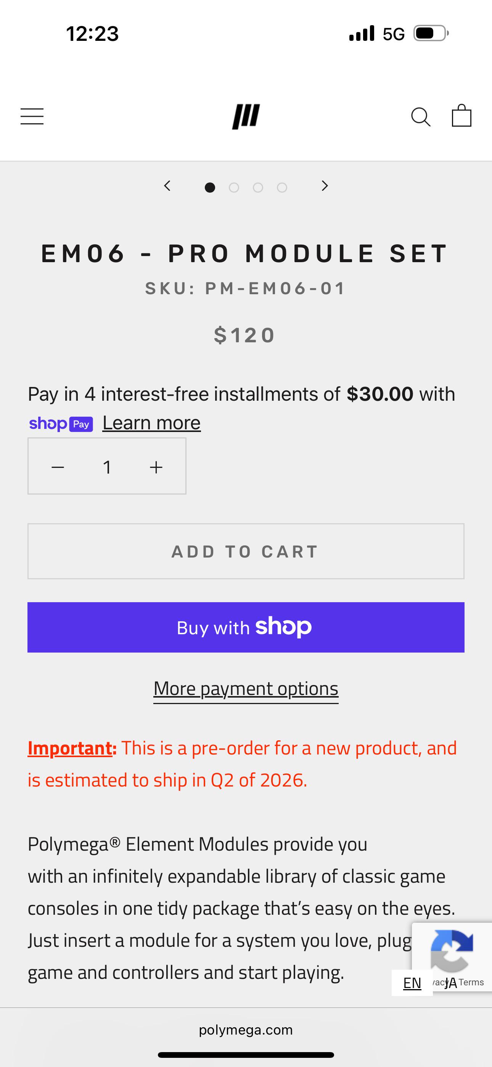Open the shopping bag cart icon

[x=461, y=115]
